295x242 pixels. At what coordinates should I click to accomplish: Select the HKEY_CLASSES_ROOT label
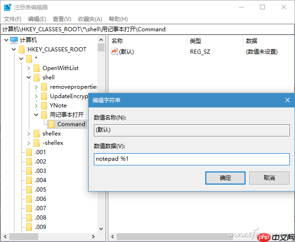(x=57, y=50)
